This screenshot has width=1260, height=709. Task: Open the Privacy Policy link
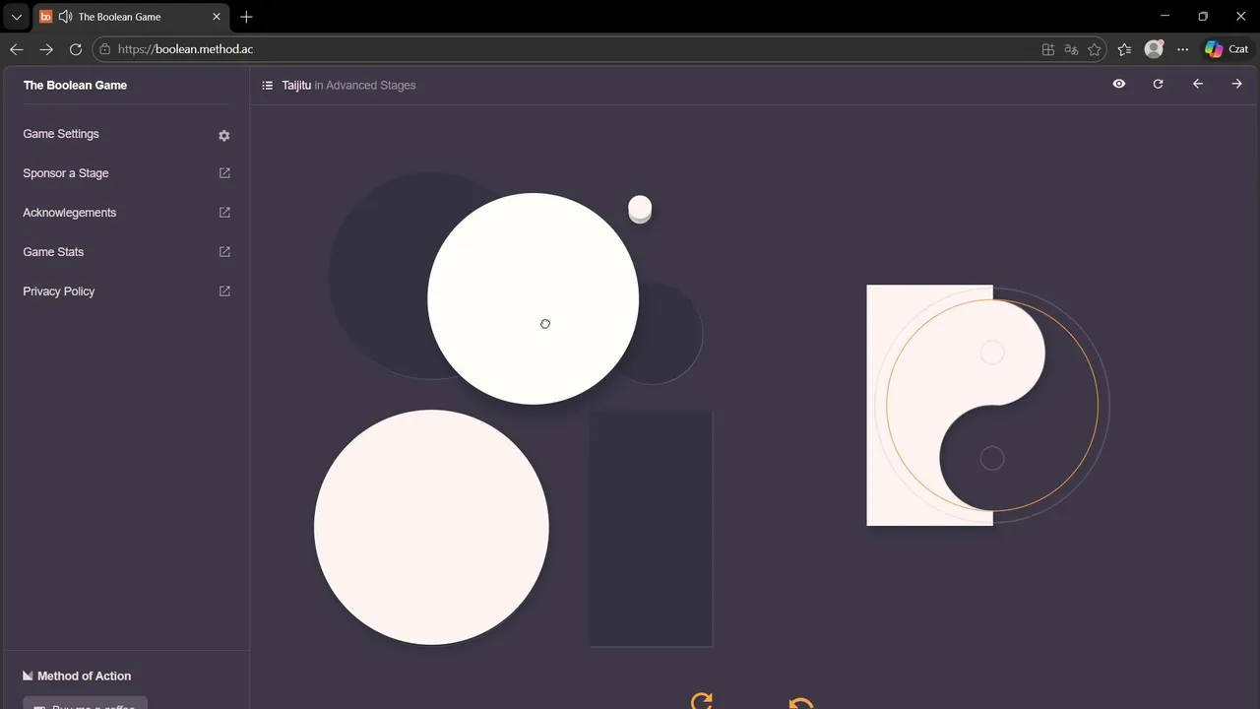59,291
